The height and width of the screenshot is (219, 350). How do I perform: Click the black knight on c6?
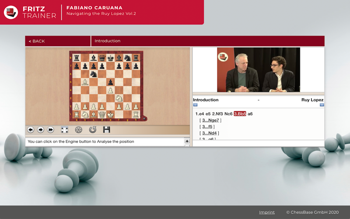(93, 74)
